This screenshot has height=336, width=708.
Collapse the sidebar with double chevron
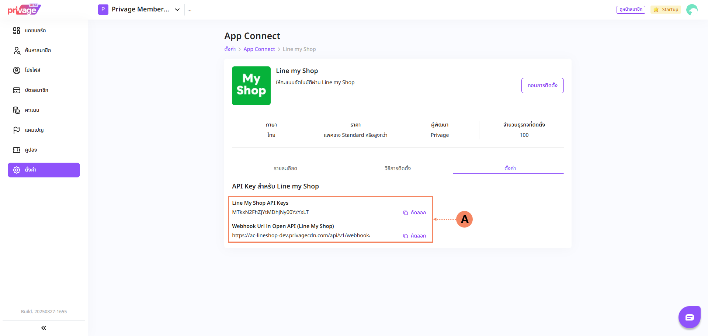click(x=44, y=328)
